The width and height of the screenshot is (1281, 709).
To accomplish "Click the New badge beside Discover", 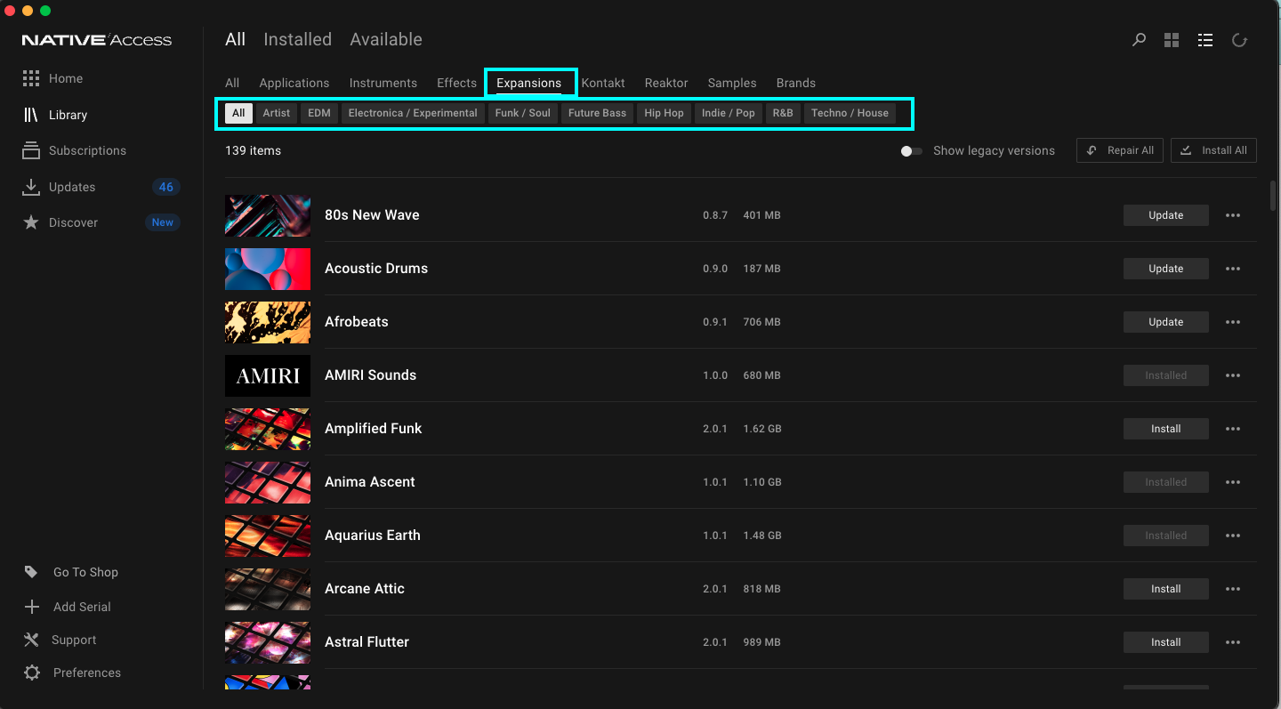I will [x=163, y=222].
